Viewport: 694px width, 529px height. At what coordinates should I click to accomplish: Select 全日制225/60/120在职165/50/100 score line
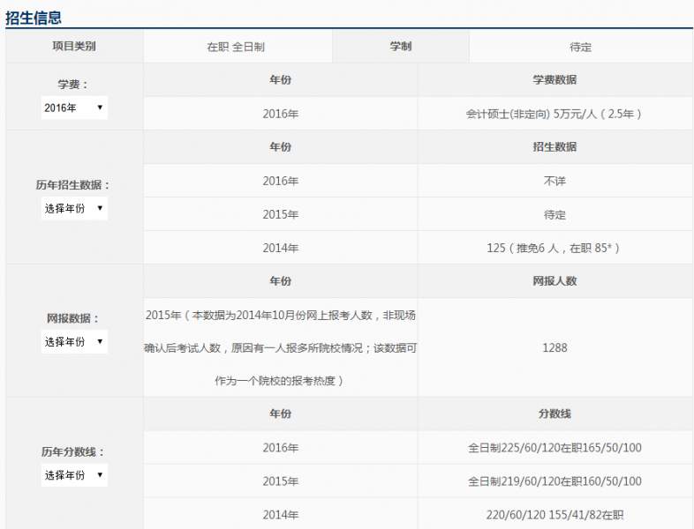tap(554, 448)
